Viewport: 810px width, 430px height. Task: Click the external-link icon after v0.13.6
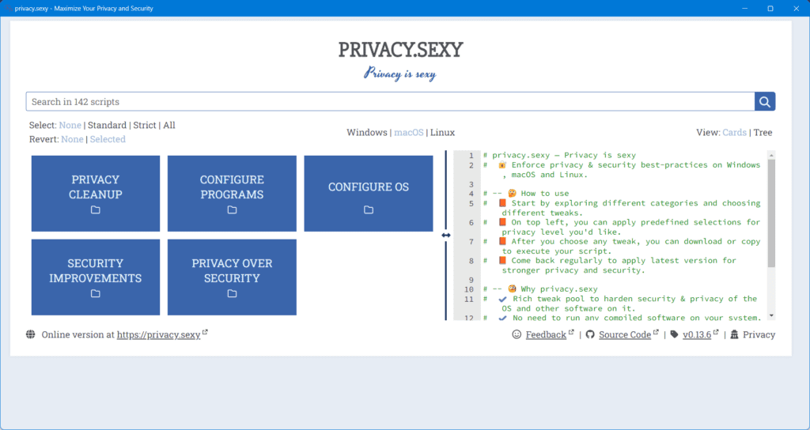pyautogui.click(x=716, y=333)
